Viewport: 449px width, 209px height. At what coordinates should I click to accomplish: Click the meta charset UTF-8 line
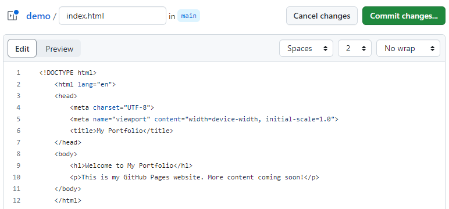[112, 107]
